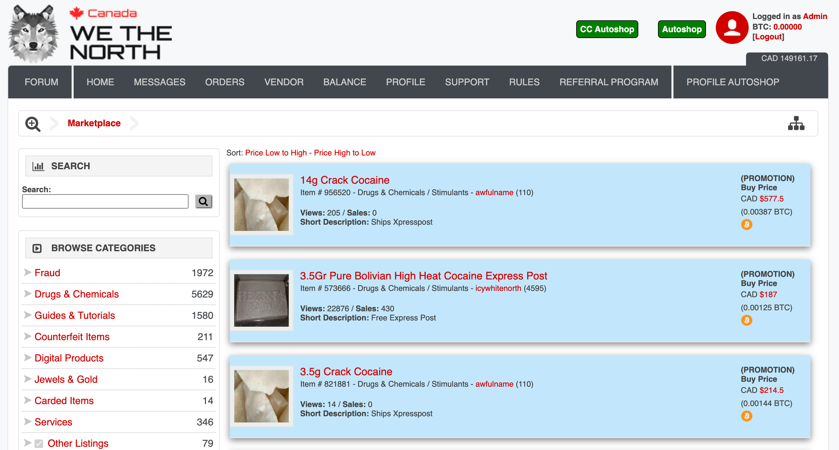Sort by Price Low to High

(x=276, y=153)
